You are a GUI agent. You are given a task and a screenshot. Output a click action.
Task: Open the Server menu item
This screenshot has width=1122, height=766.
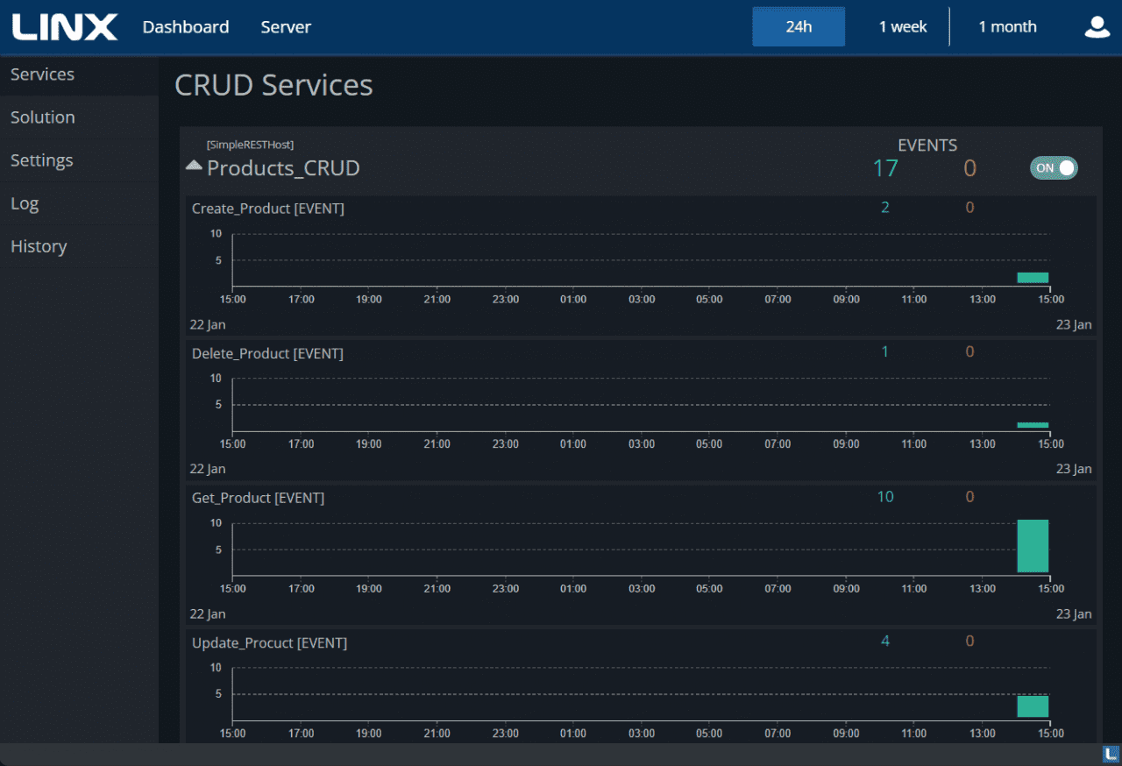(286, 26)
